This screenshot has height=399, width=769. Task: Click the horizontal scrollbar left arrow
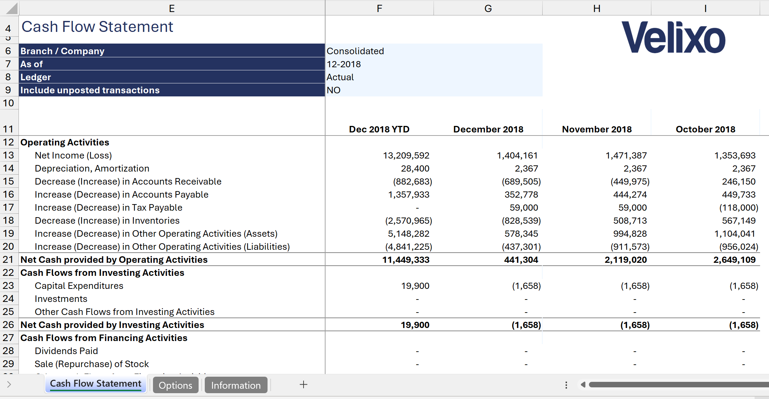[x=583, y=385]
